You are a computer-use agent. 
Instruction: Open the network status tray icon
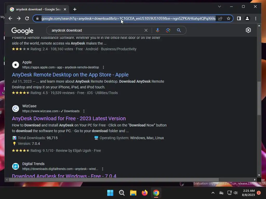(229, 193)
